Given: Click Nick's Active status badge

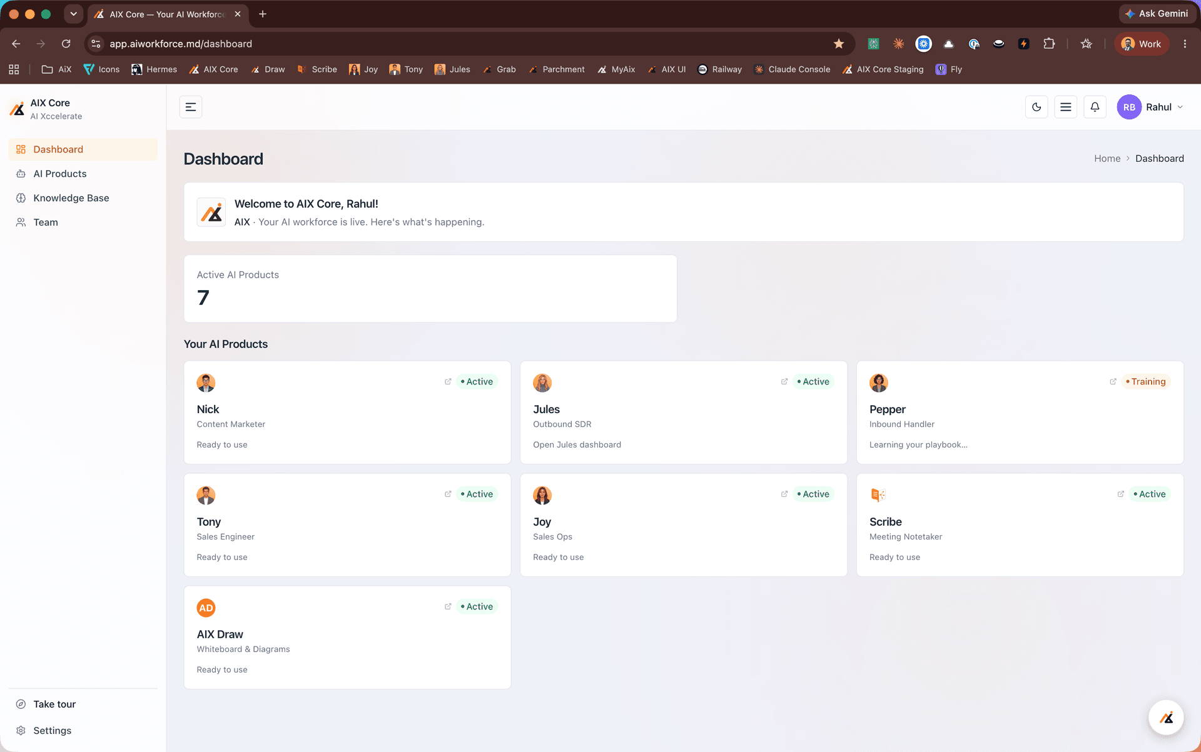Looking at the screenshot, I should tap(477, 381).
